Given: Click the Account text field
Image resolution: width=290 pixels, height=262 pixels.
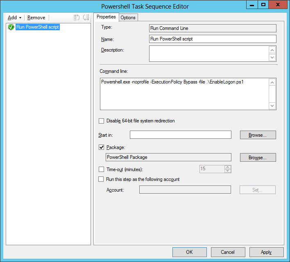Looking at the screenshot, I should pyautogui.click(x=185, y=190).
